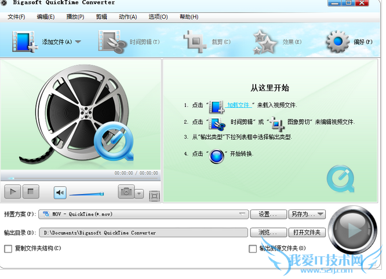
Task: Open the 播放(P) menu
Action: click(x=75, y=17)
